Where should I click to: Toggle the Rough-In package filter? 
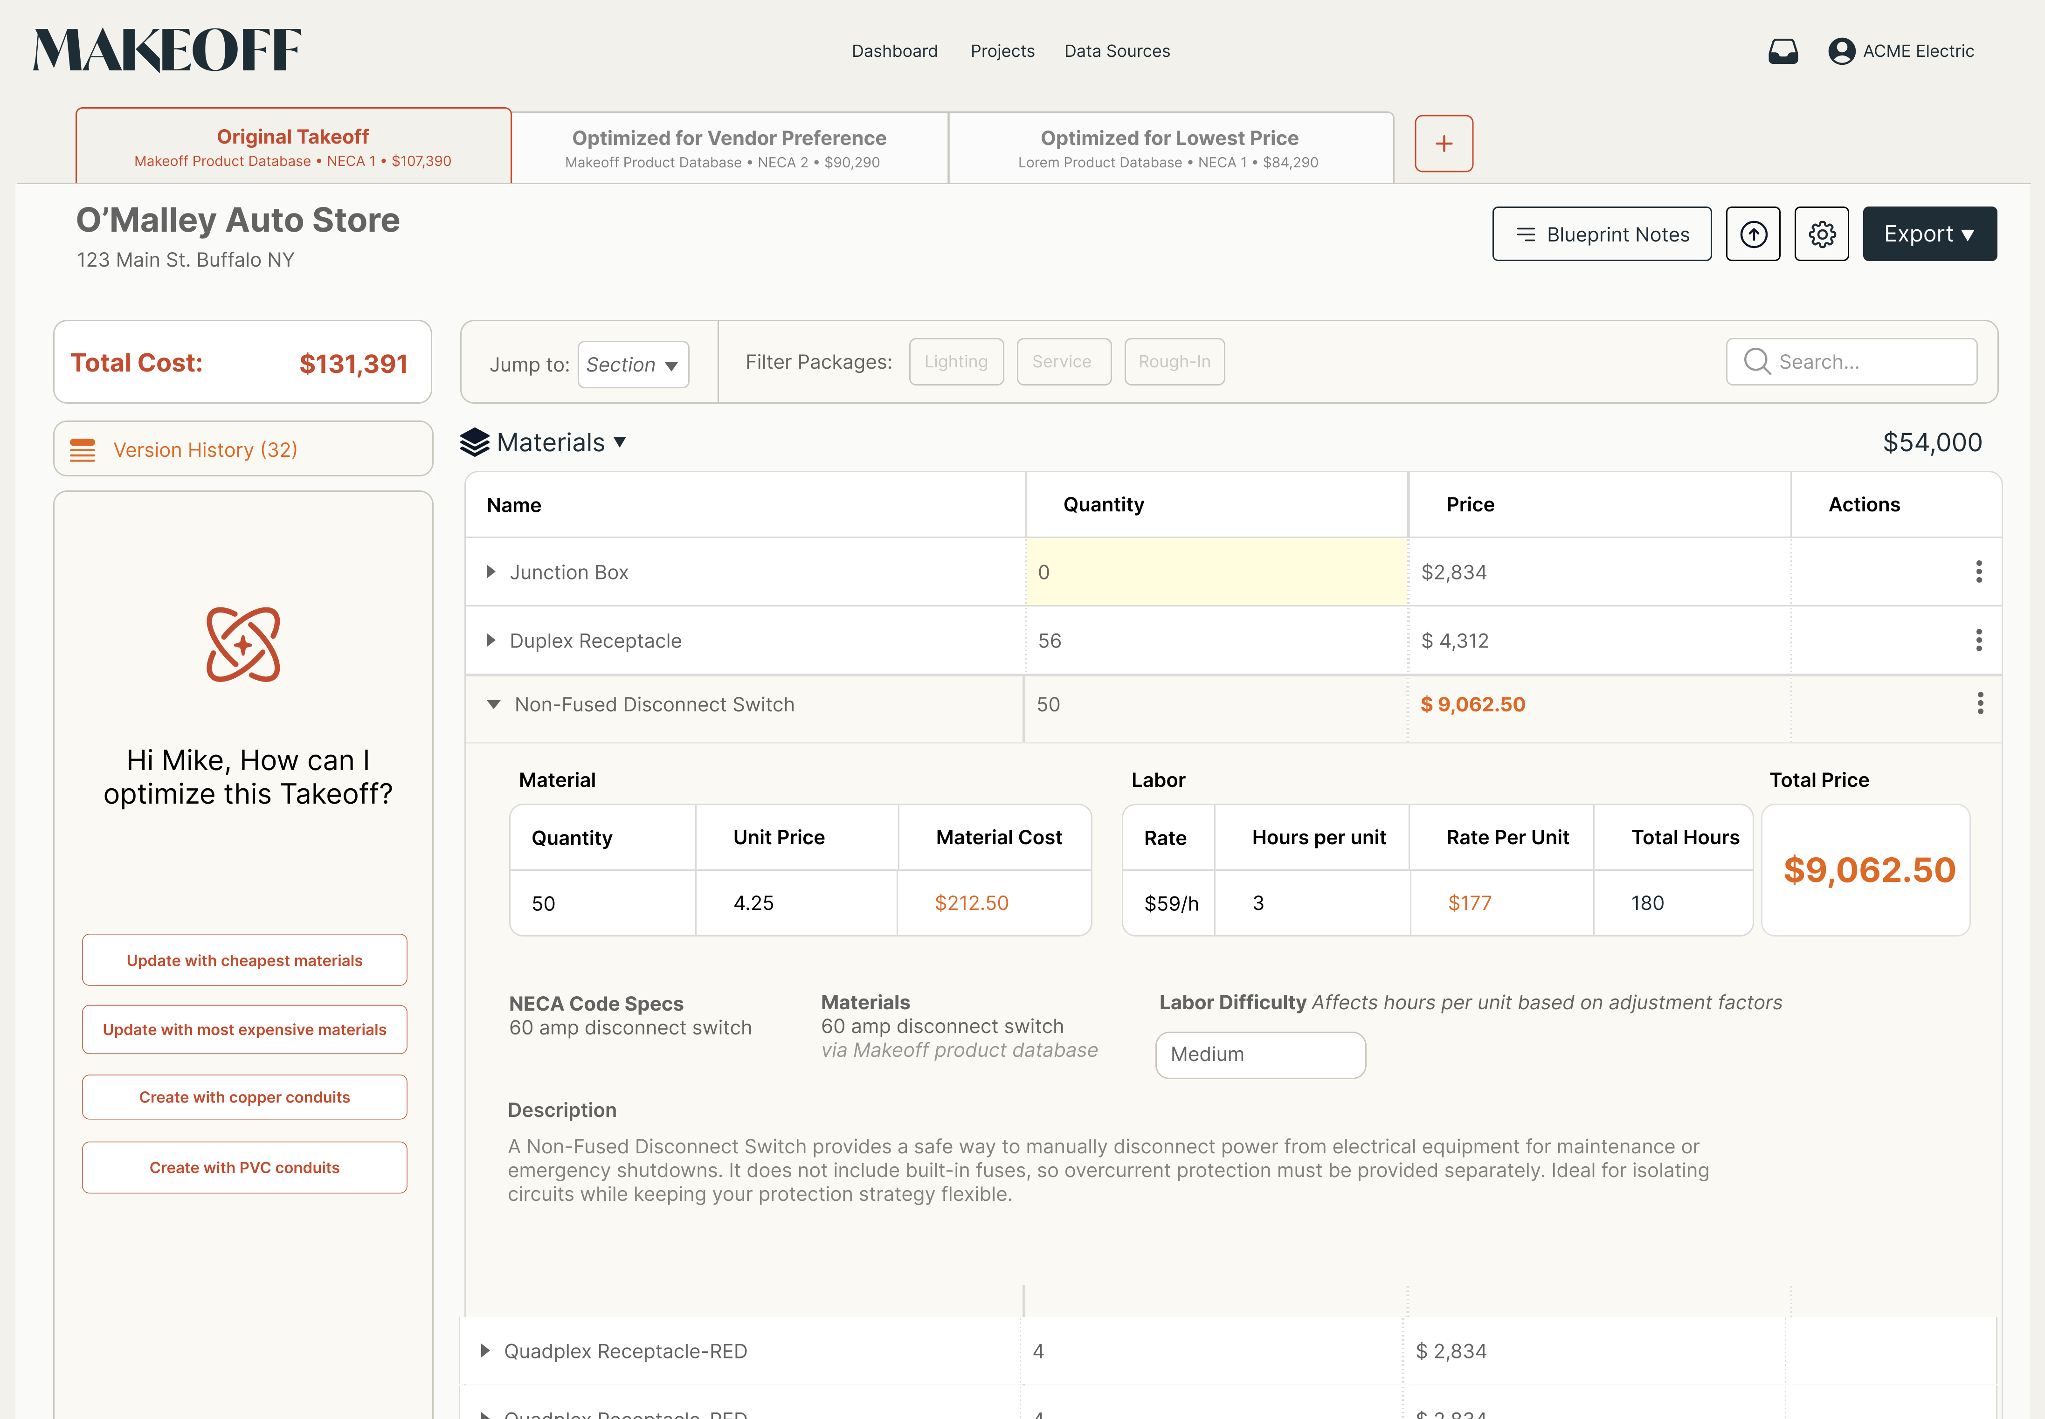[x=1174, y=361]
